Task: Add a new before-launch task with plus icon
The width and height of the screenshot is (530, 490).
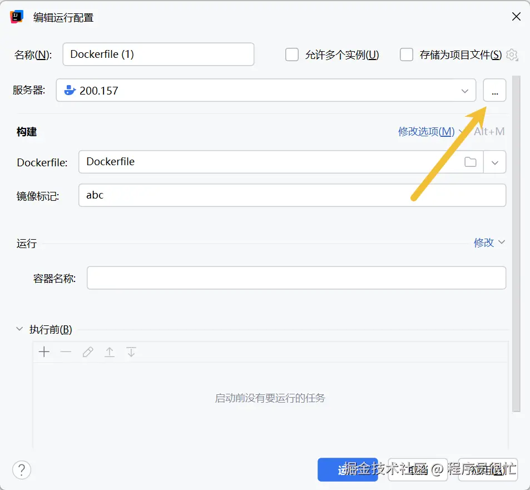Action: pos(44,352)
